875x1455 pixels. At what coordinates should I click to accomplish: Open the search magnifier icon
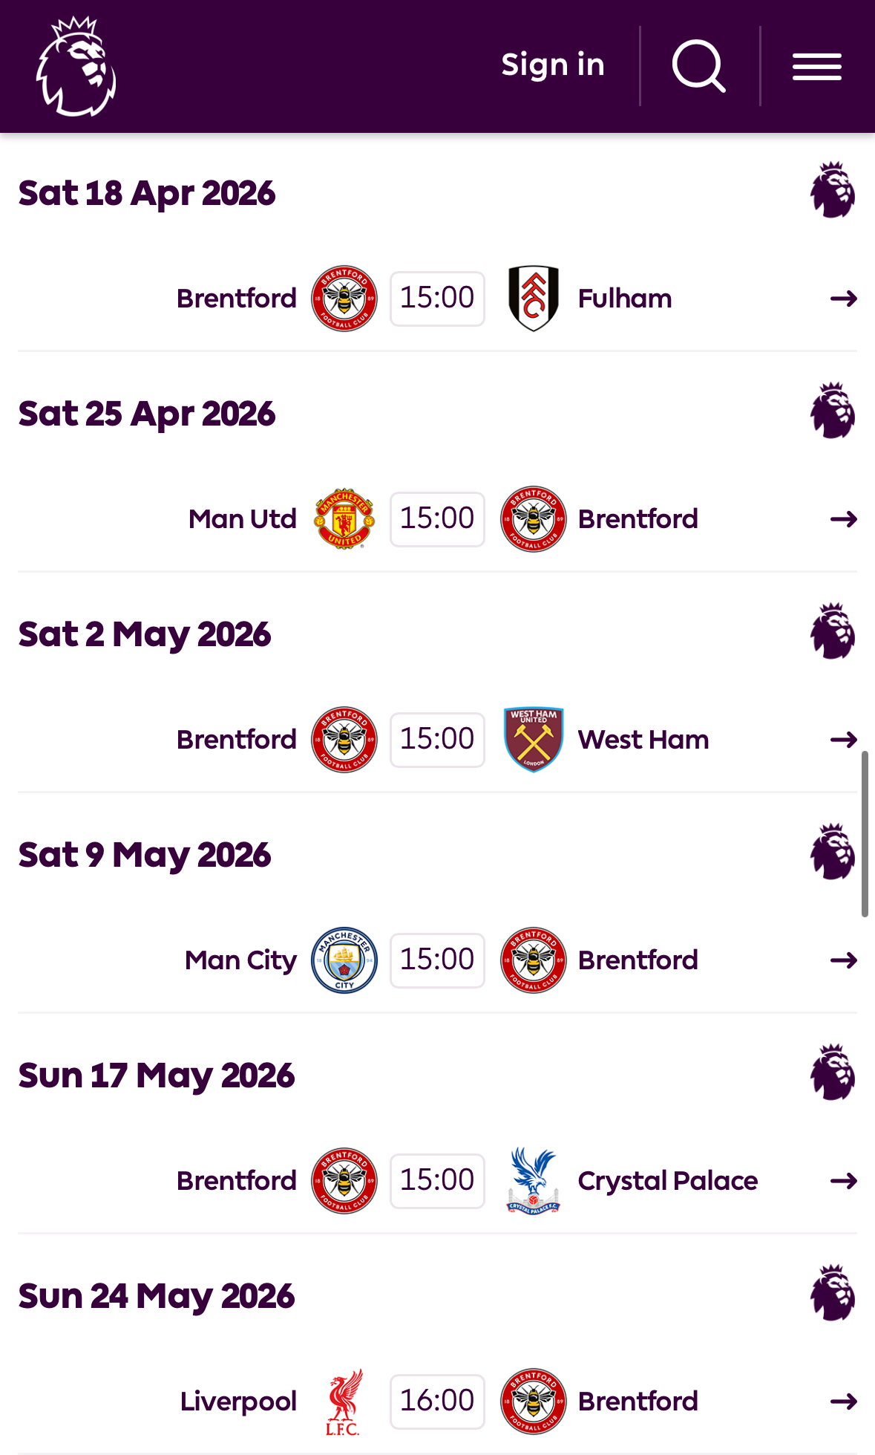point(698,66)
